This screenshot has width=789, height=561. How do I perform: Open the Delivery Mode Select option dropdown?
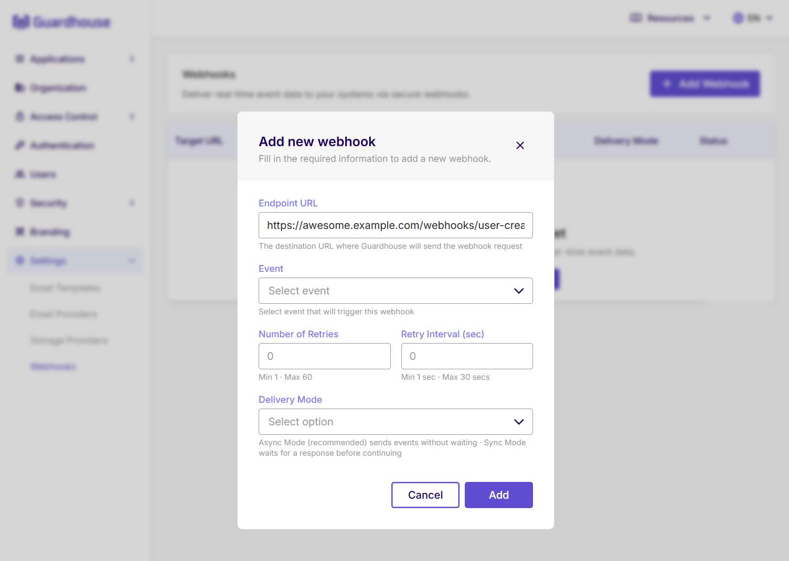click(396, 422)
